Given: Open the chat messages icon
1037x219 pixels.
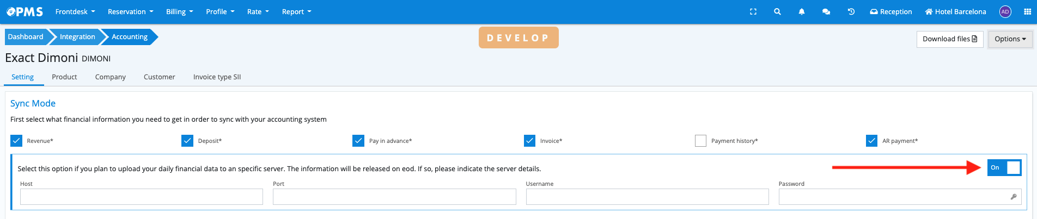Looking at the screenshot, I should tap(826, 11).
